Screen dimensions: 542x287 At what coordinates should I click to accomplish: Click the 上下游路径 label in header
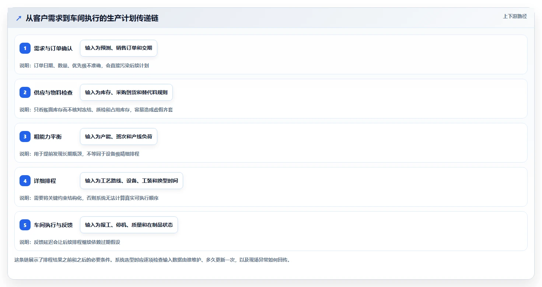[515, 16]
